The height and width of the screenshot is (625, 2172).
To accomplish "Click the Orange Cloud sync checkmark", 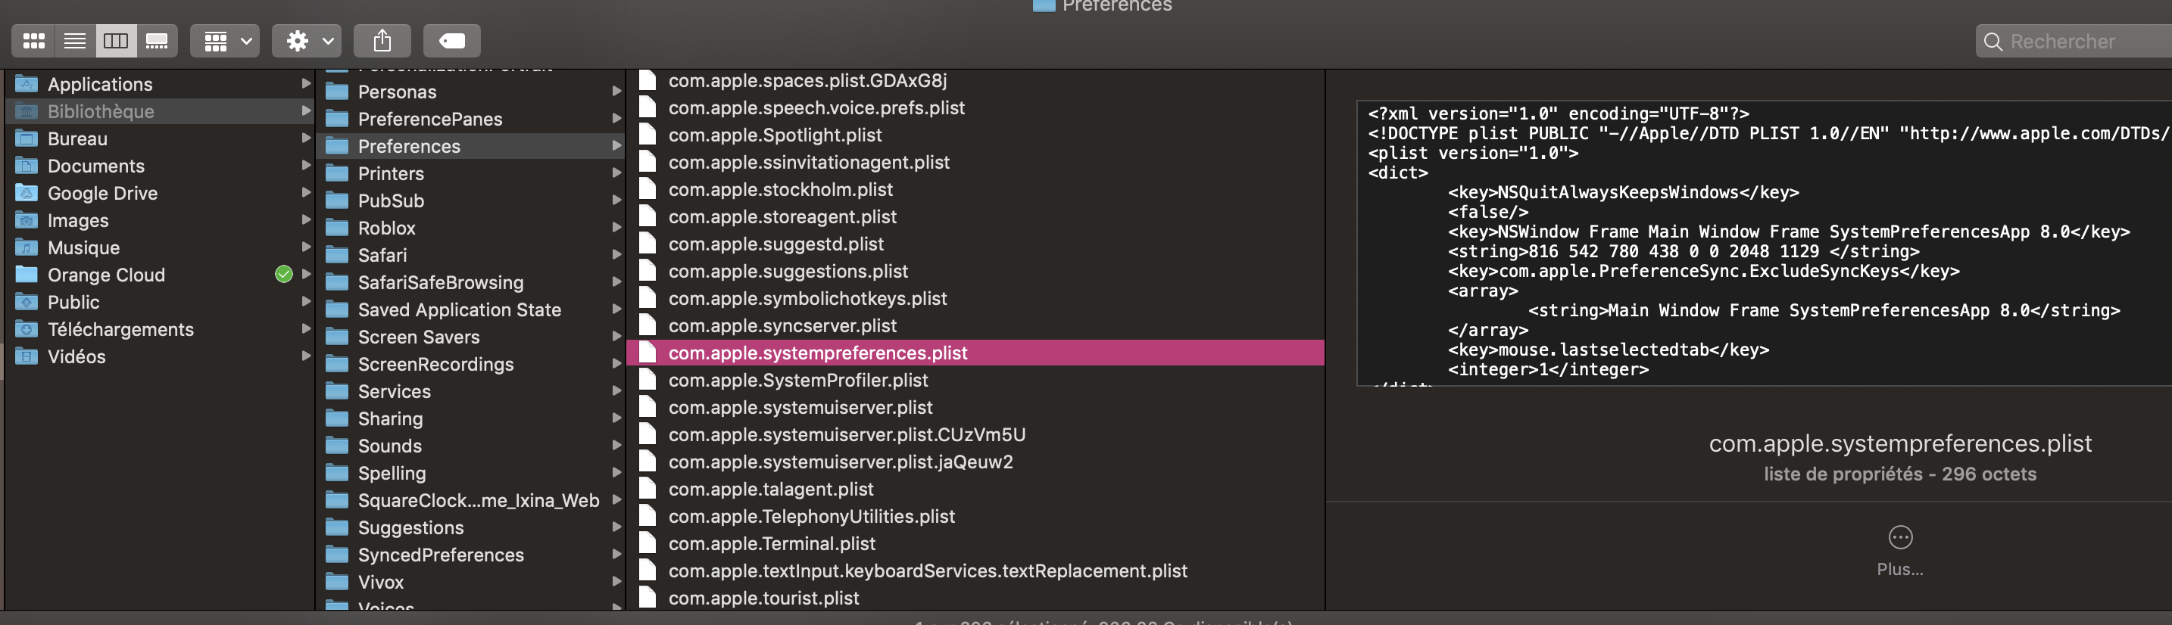I will [x=284, y=274].
